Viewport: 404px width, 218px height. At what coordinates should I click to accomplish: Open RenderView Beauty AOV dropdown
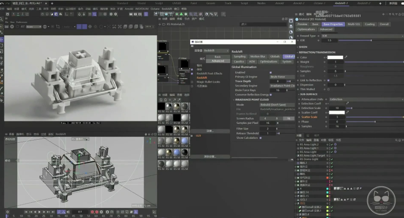(34, 26)
